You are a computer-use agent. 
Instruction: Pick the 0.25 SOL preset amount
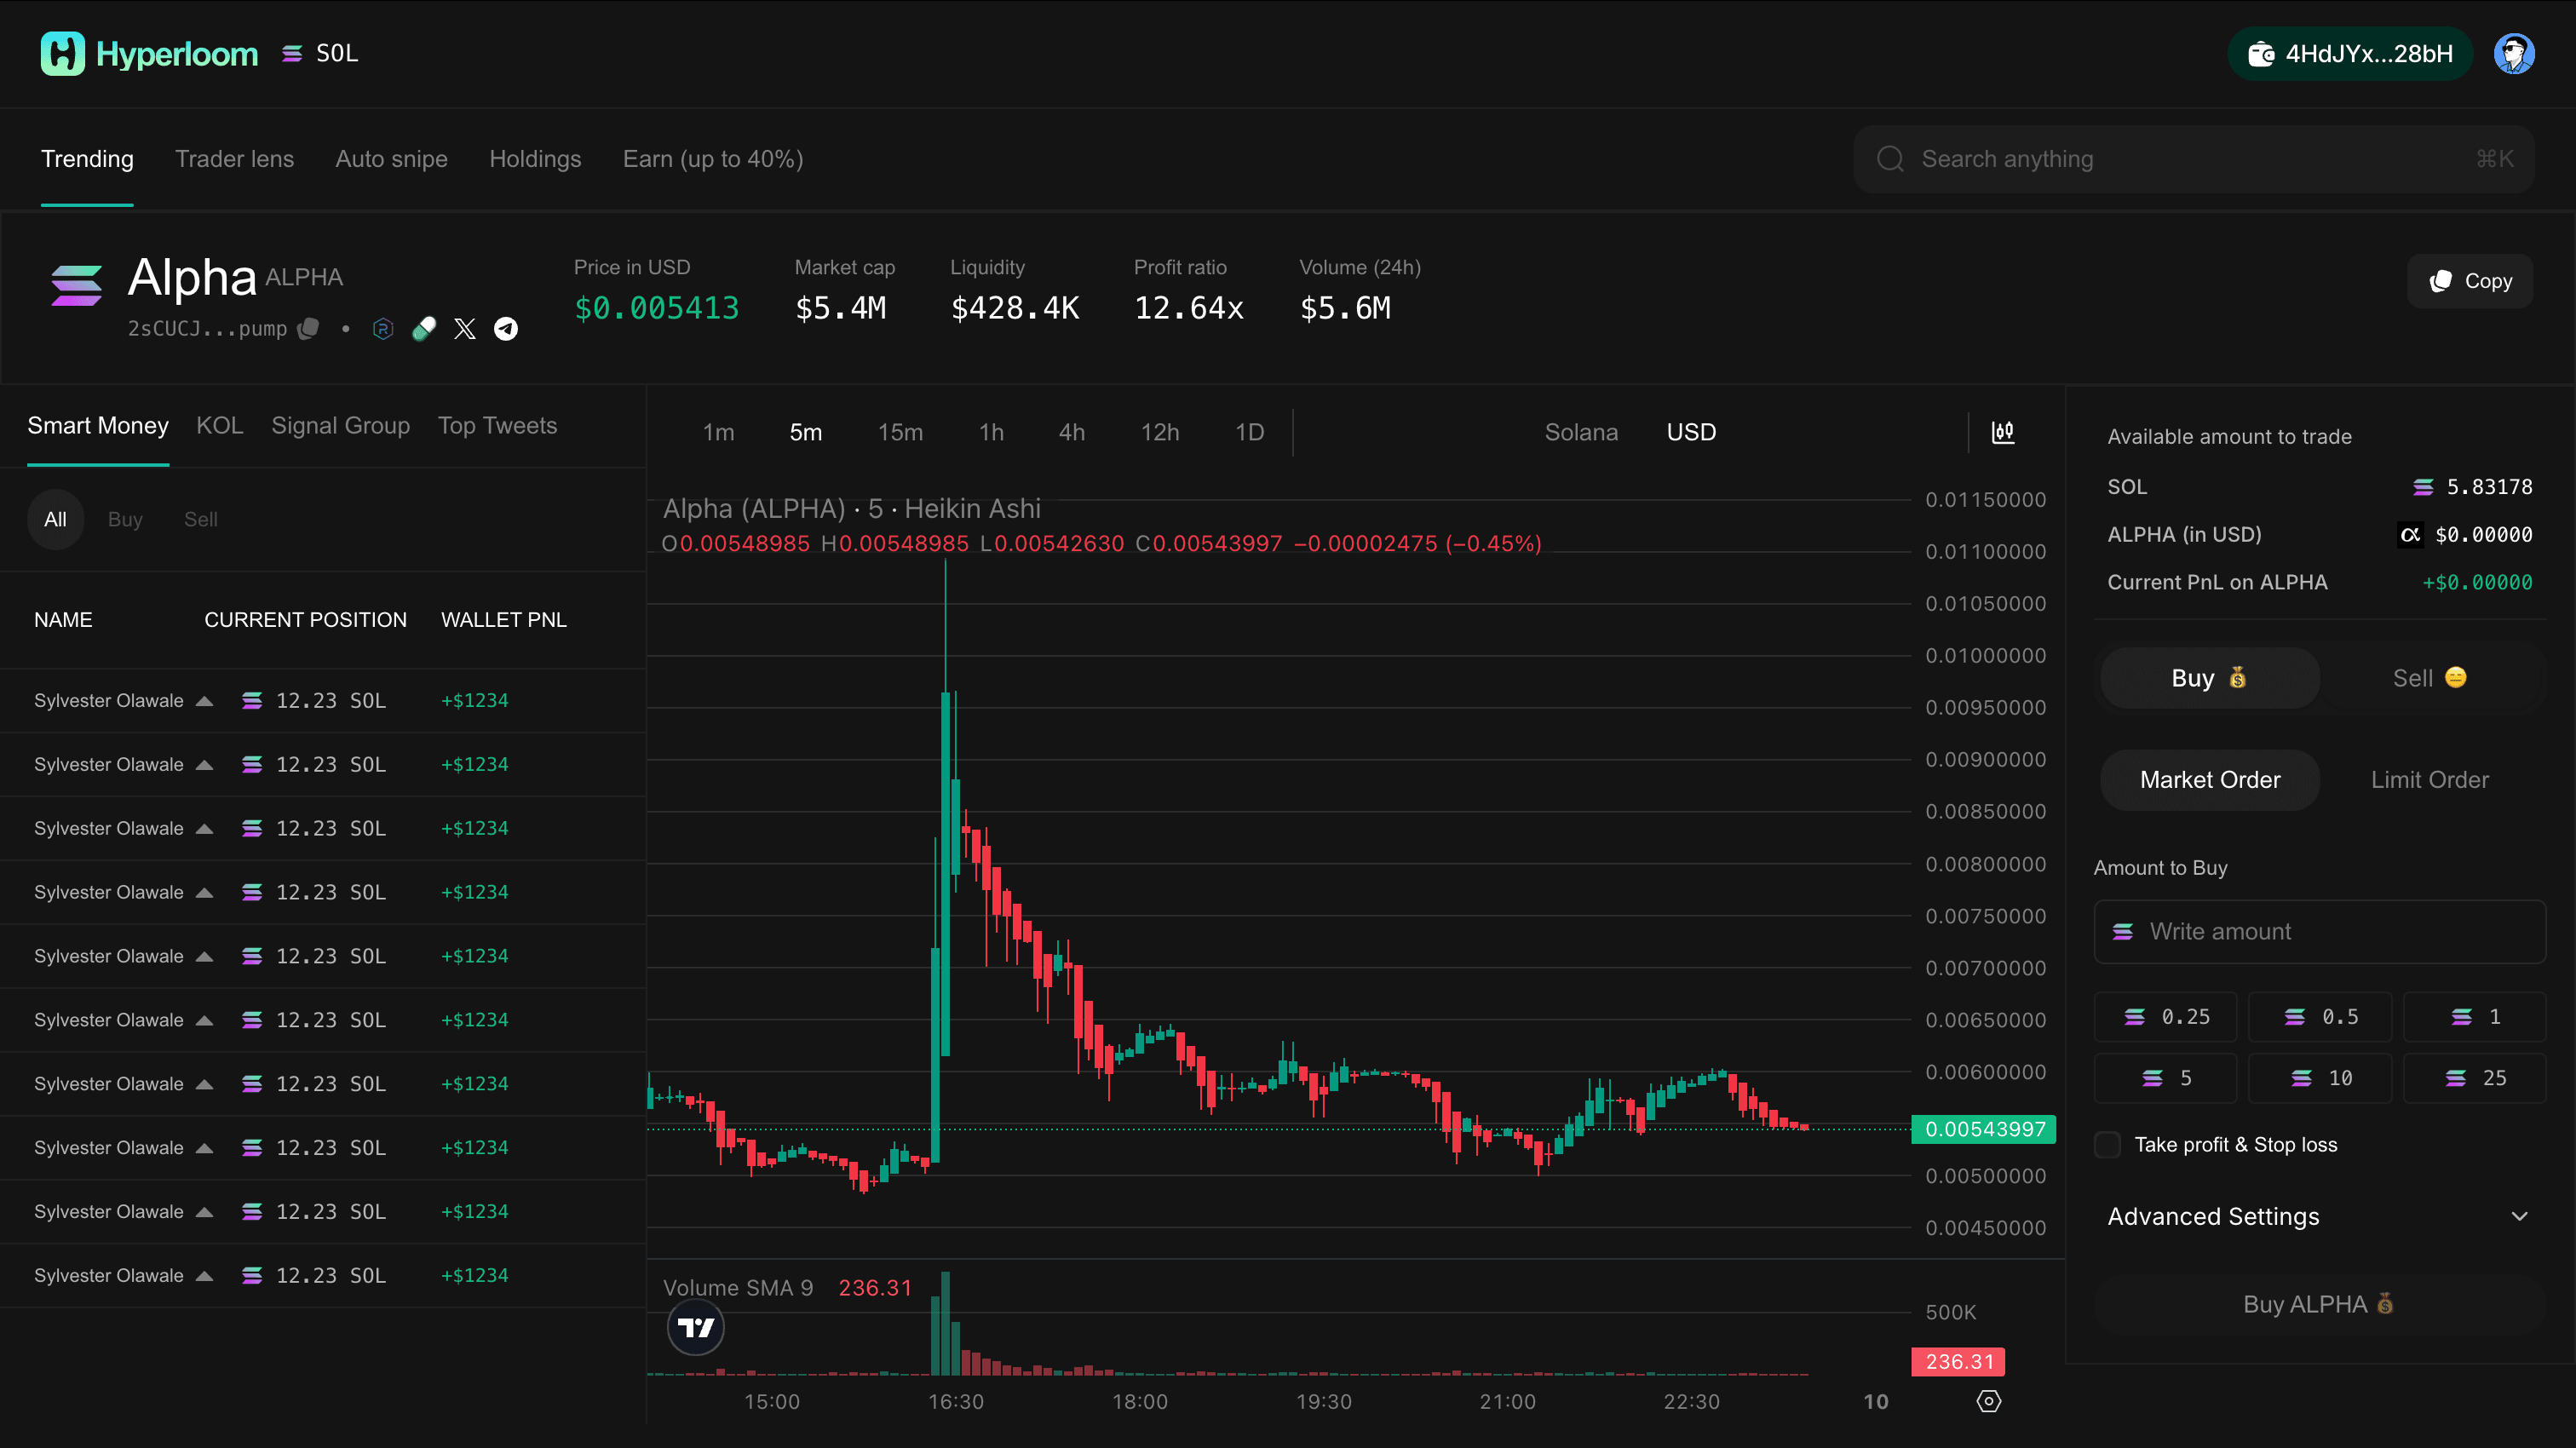[x=2166, y=1017]
